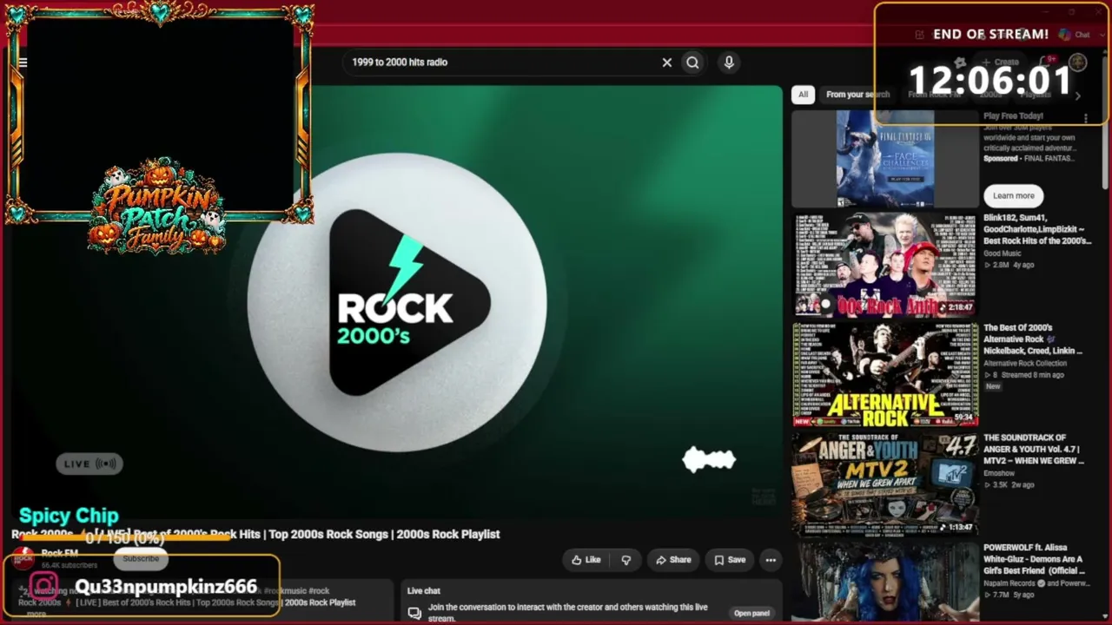
Task: Open the Final Fantasy ad three-dot options menu
Action: [x=1085, y=117]
